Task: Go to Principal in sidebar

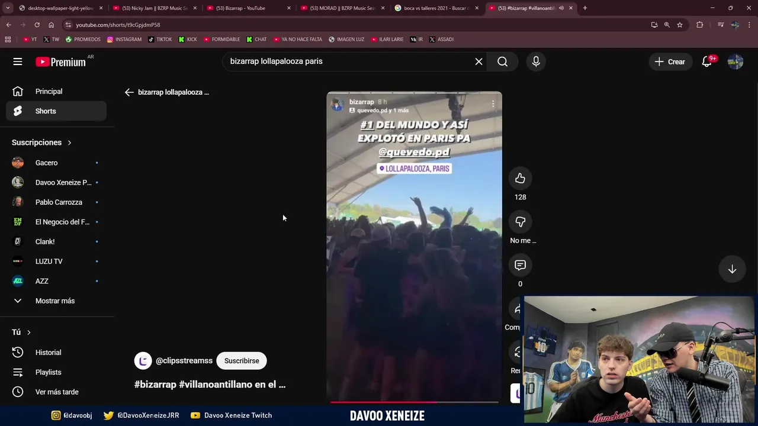Action: point(56,91)
